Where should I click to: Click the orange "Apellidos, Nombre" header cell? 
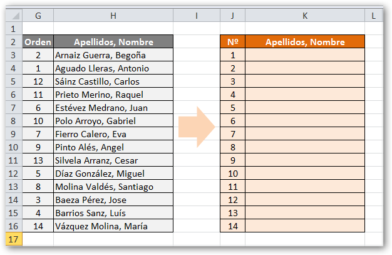click(304, 42)
